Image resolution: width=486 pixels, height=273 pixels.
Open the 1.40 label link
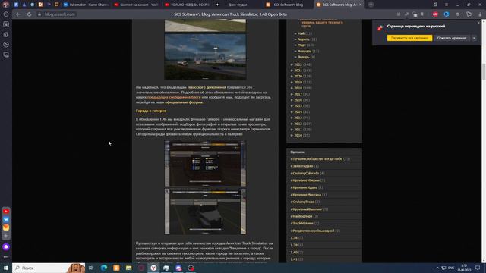click(x=294, y=253)
